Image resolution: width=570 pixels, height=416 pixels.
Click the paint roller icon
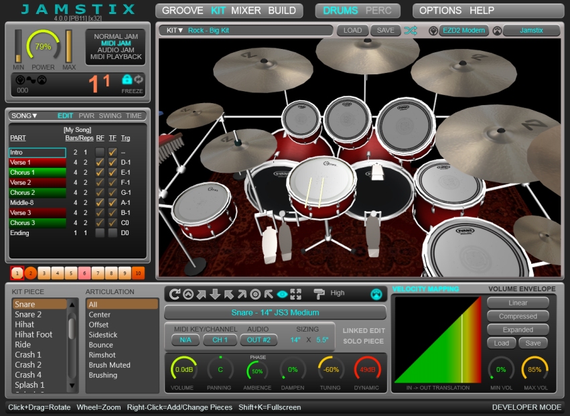(319, 294)
